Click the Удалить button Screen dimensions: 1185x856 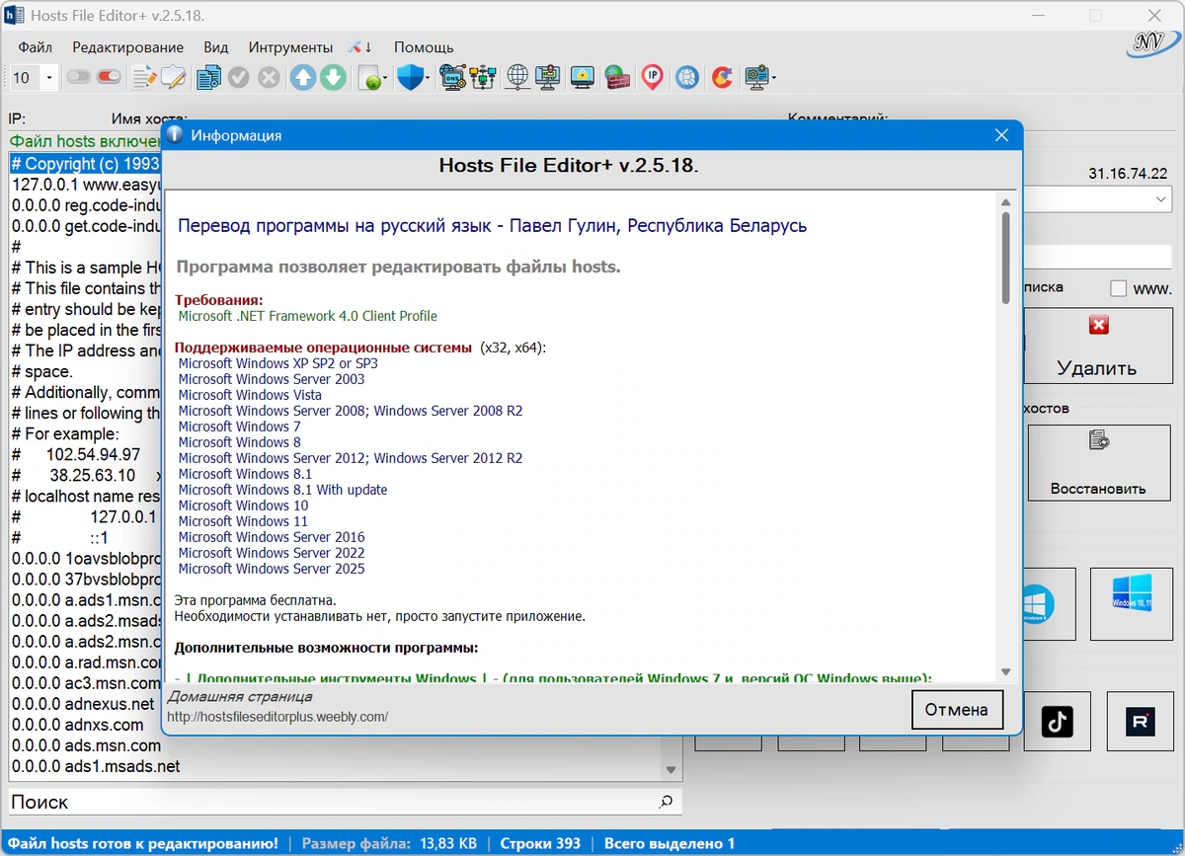coord(1097,345)
